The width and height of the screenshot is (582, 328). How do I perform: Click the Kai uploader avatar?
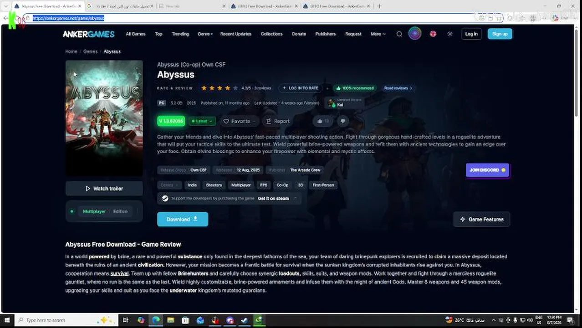(x=331, y=103)
